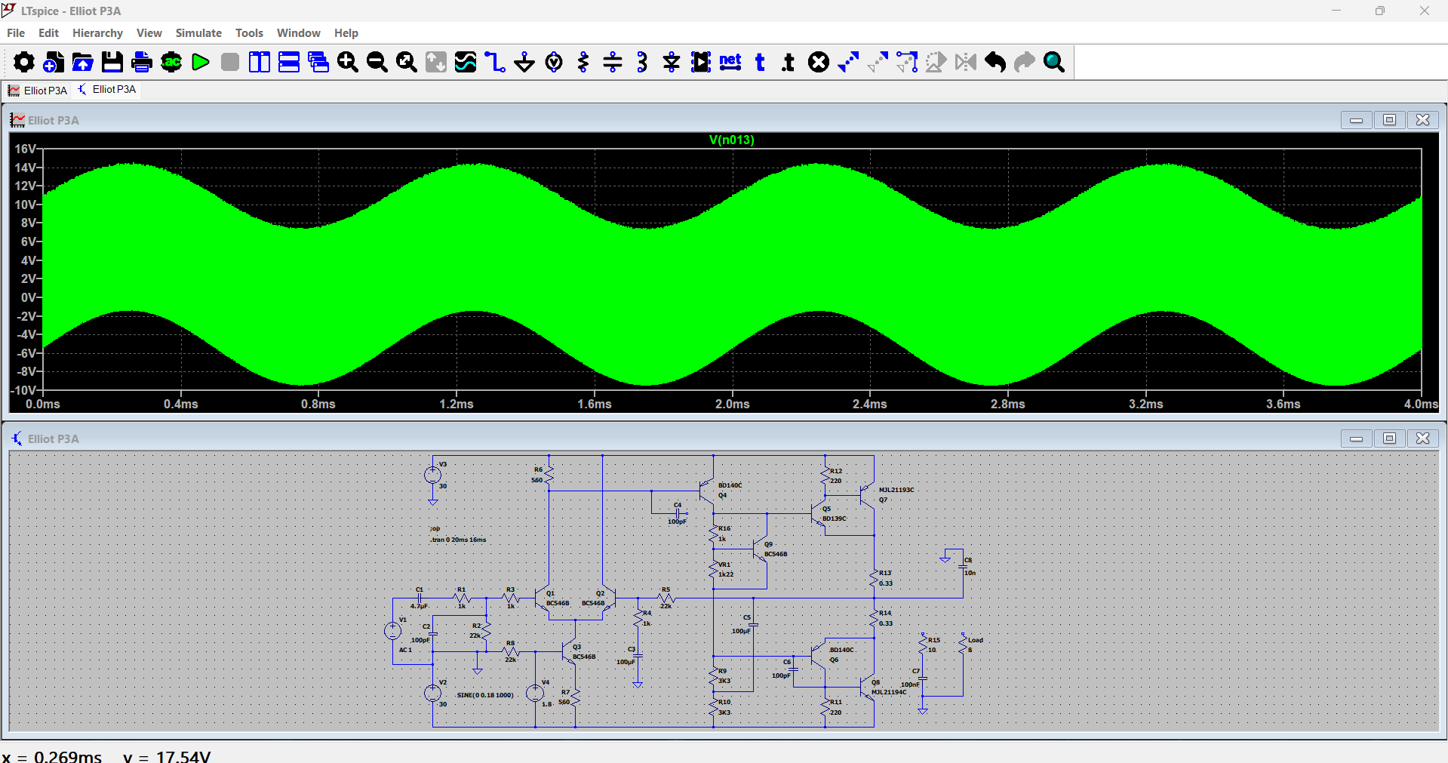Select the net label tool
The height and width of the screenshot is (763, 1448).
coord(730,62)
